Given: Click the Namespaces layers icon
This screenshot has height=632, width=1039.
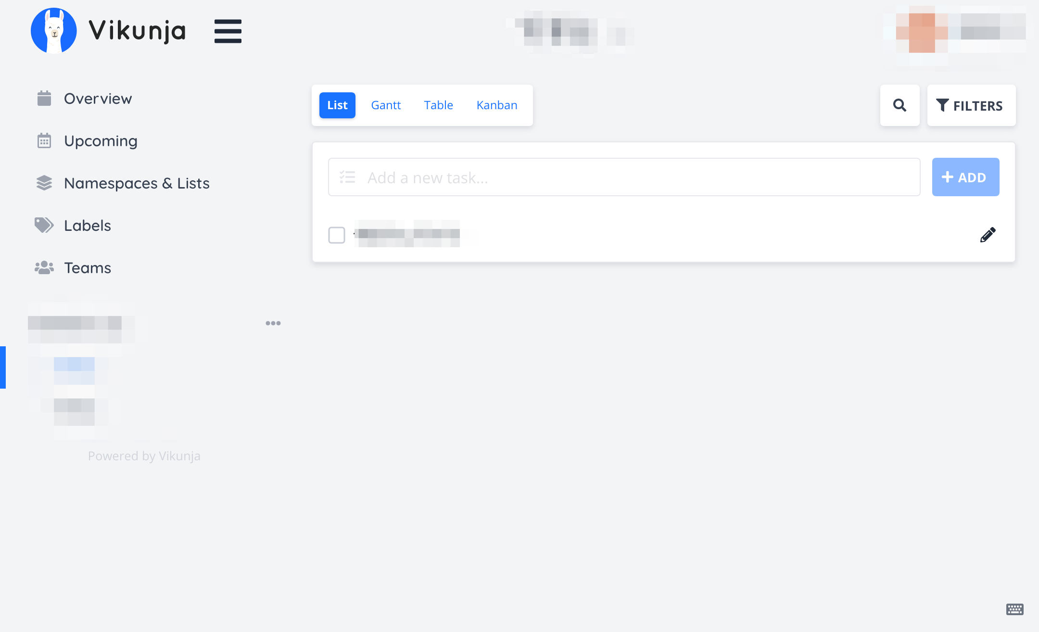Looking at the screenshot, I should 44,183.
